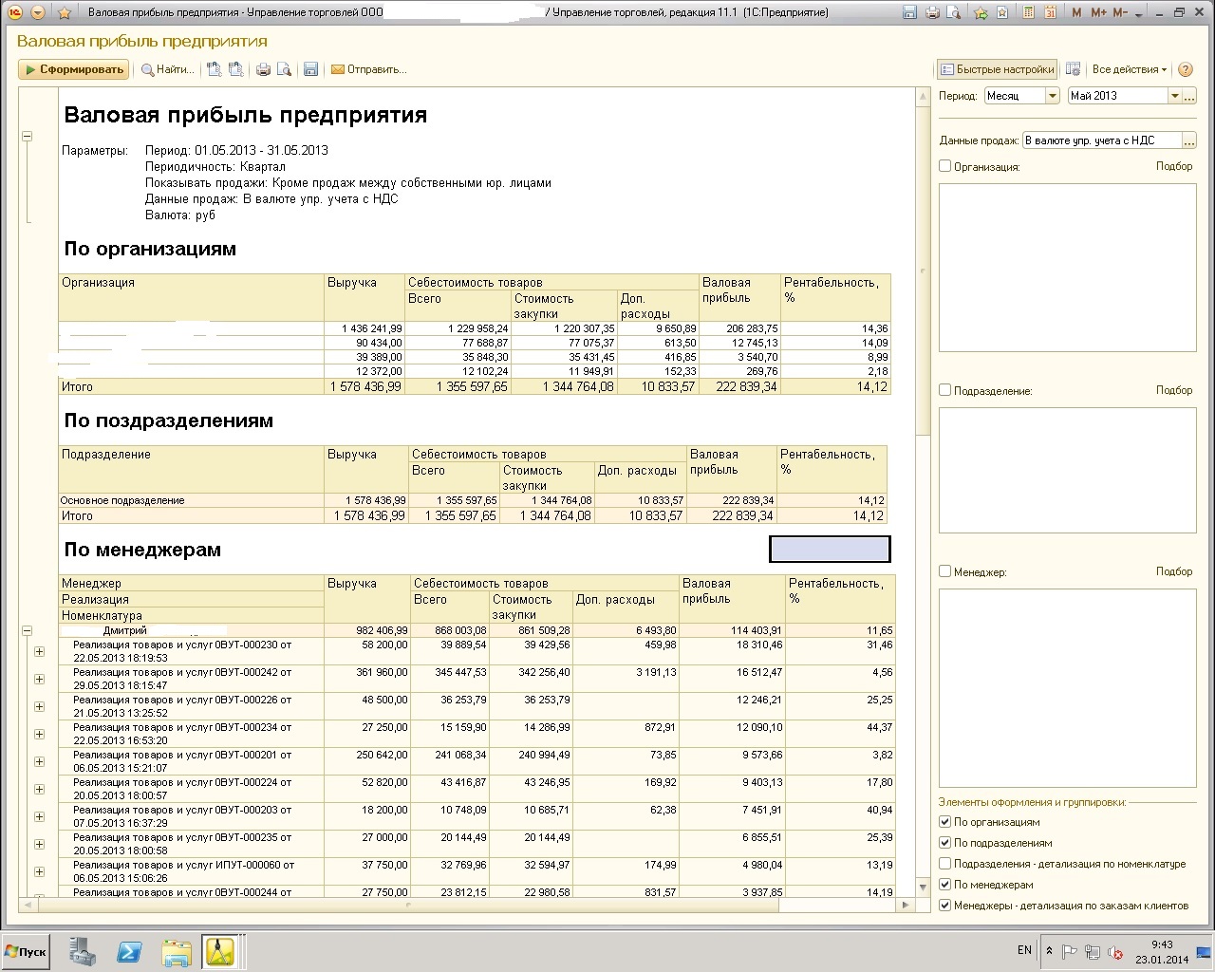Click the Отправить send by email button
Viewport: 1215px width, 972px height.
tap(368, 69)
